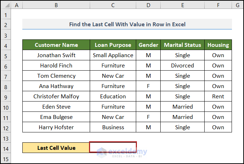Select column B header
Viewport: 244px width, 164px height.
pyautogui.click(x=56, y=5)
